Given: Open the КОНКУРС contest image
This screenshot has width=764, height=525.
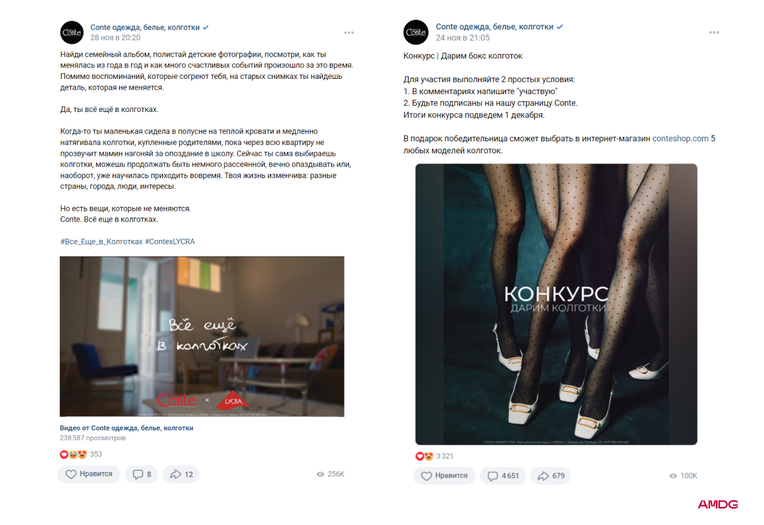Looking at the screenshot, I should click(556, 304).
